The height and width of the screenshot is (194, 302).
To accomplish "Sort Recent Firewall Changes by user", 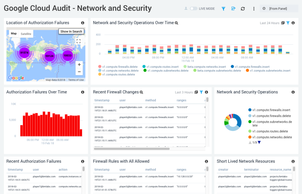I will (x=122, y=100).
